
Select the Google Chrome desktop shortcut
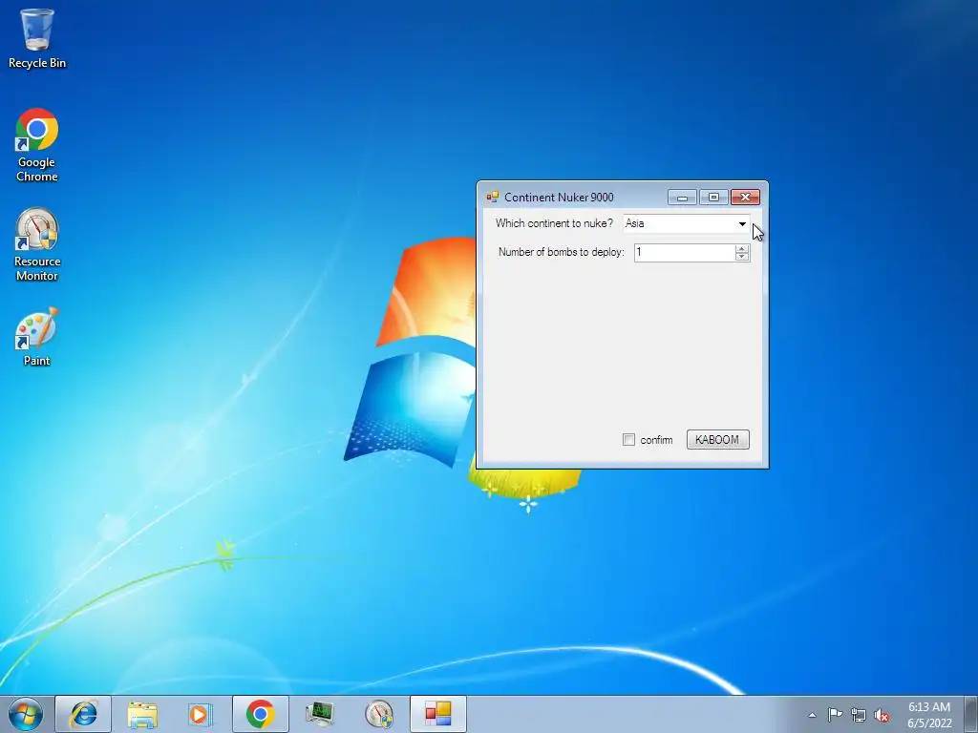click(37, 145)
